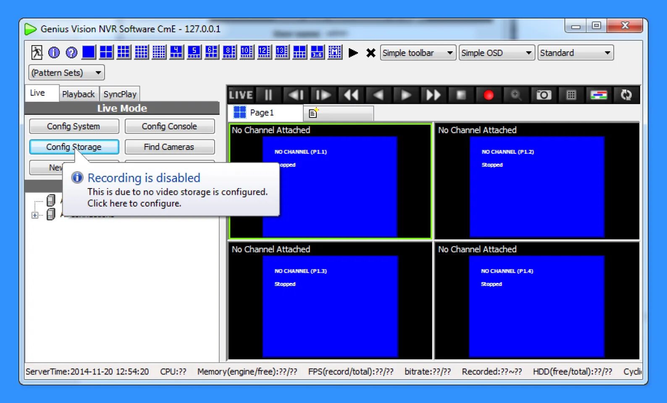The width and height of the screenshot is (667, 403).
Task: Pause the video playback
Action: point(268,95)
